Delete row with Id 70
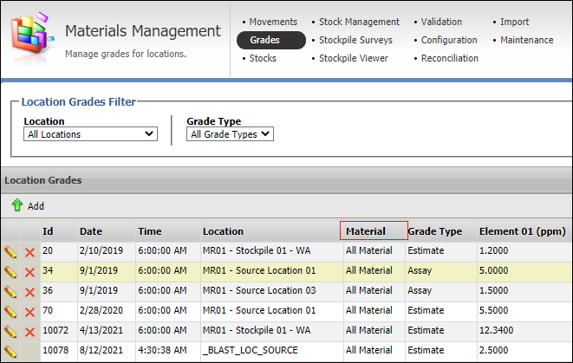Screen dimensions: 573x363 point(30,312)
